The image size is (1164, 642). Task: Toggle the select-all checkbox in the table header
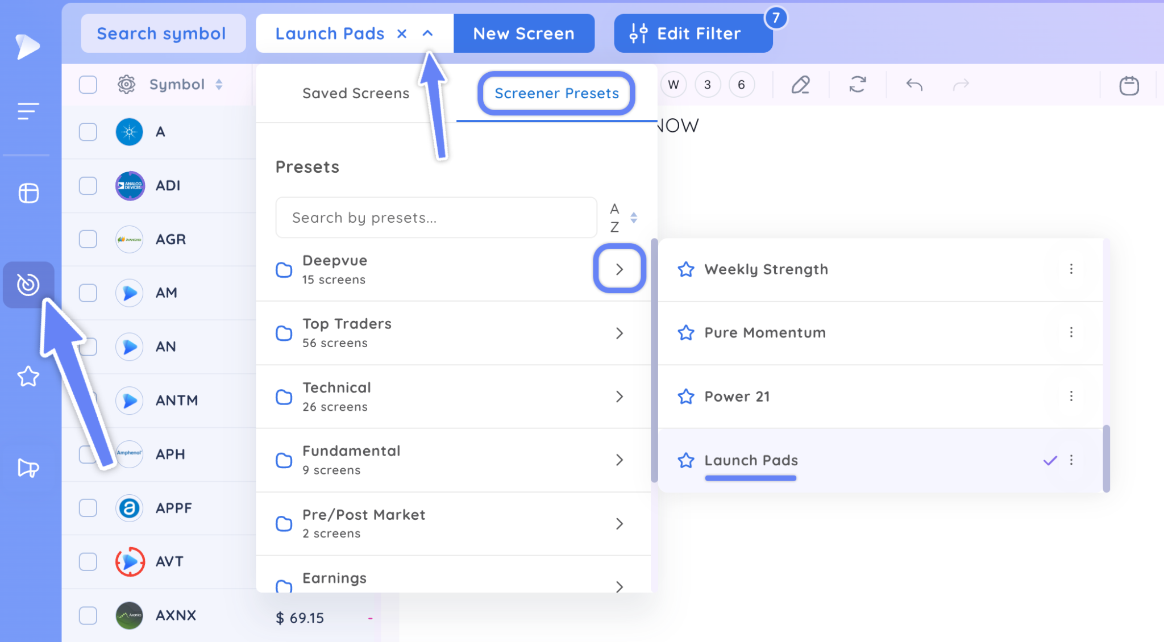pos(88,84)
